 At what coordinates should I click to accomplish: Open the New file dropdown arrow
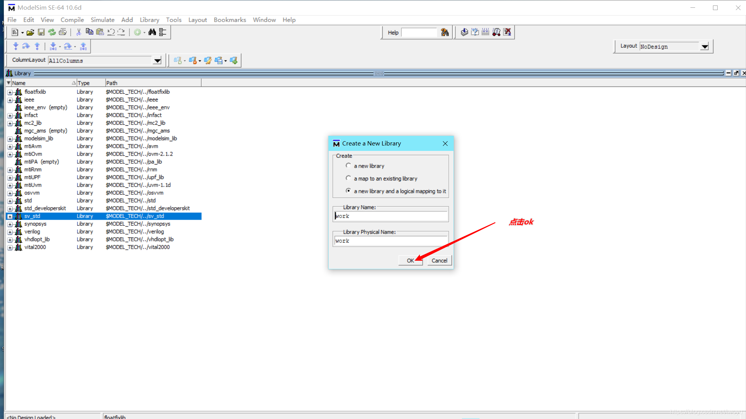[x=22, y=33]
